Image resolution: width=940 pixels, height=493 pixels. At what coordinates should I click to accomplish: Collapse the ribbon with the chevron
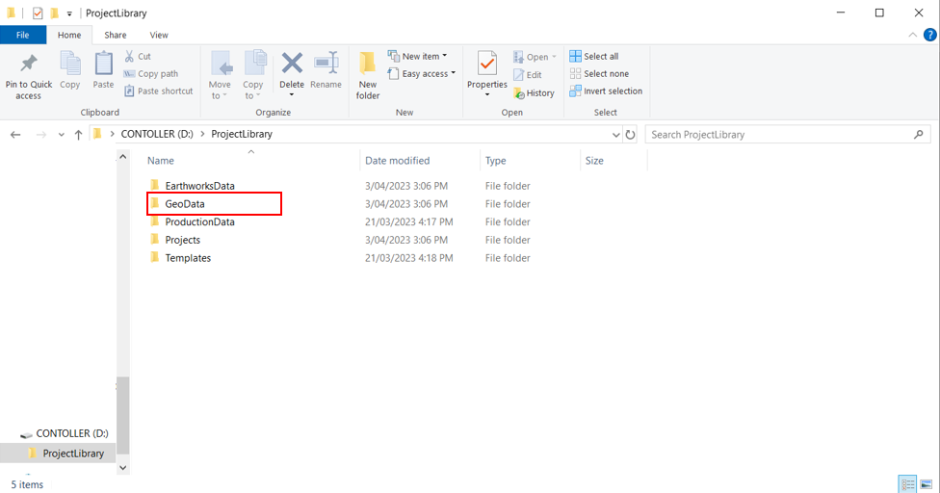point(912,35)
